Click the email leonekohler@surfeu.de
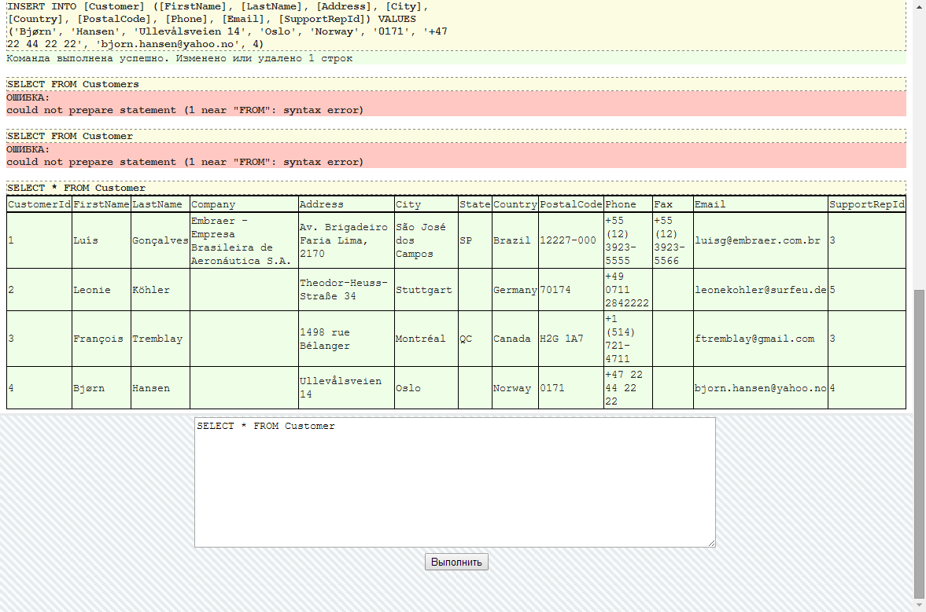926x612 pixels. [x=758, y=290]
